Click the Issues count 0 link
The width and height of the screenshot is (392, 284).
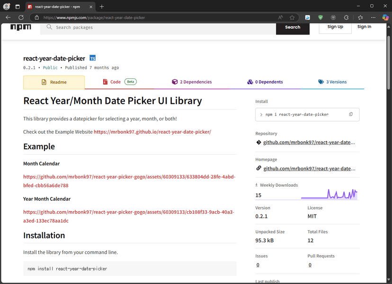pos(258,265)
